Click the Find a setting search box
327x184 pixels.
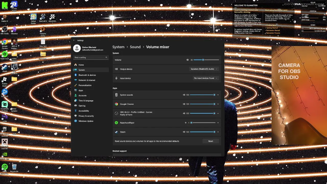[91, 57]
